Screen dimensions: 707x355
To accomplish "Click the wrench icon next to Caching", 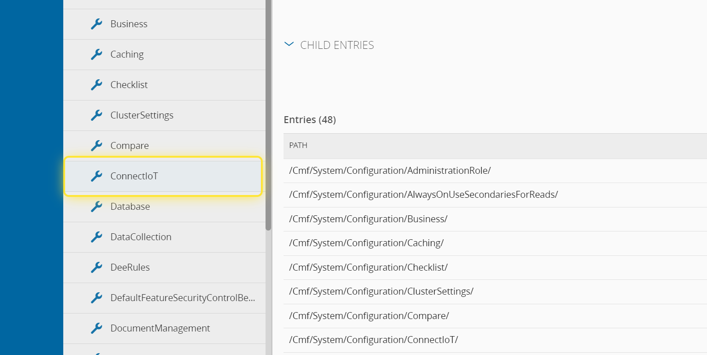I will (97, 54).
